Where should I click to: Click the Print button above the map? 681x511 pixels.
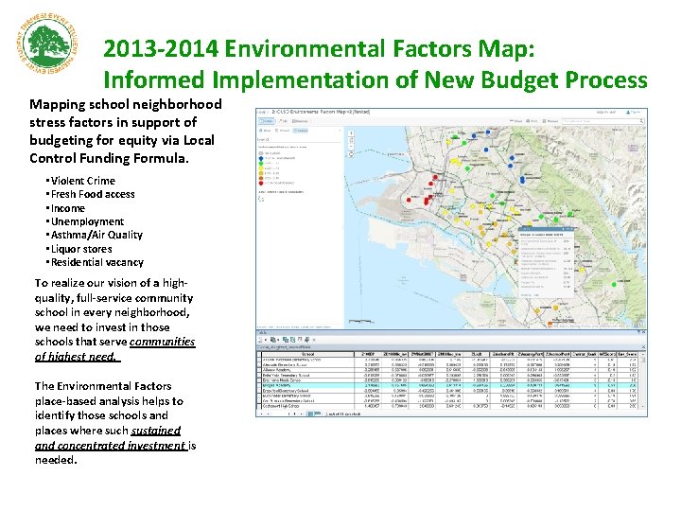coord(532,121)
